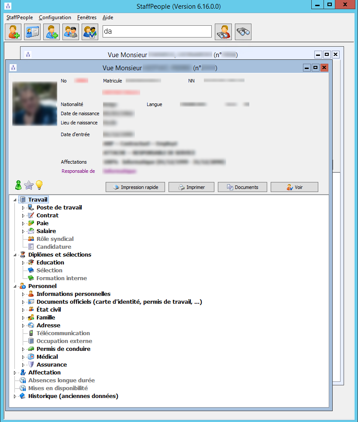358x422 pixels.
Task: Click the plain binoculars toolbar icon
Action: point(243,32)
